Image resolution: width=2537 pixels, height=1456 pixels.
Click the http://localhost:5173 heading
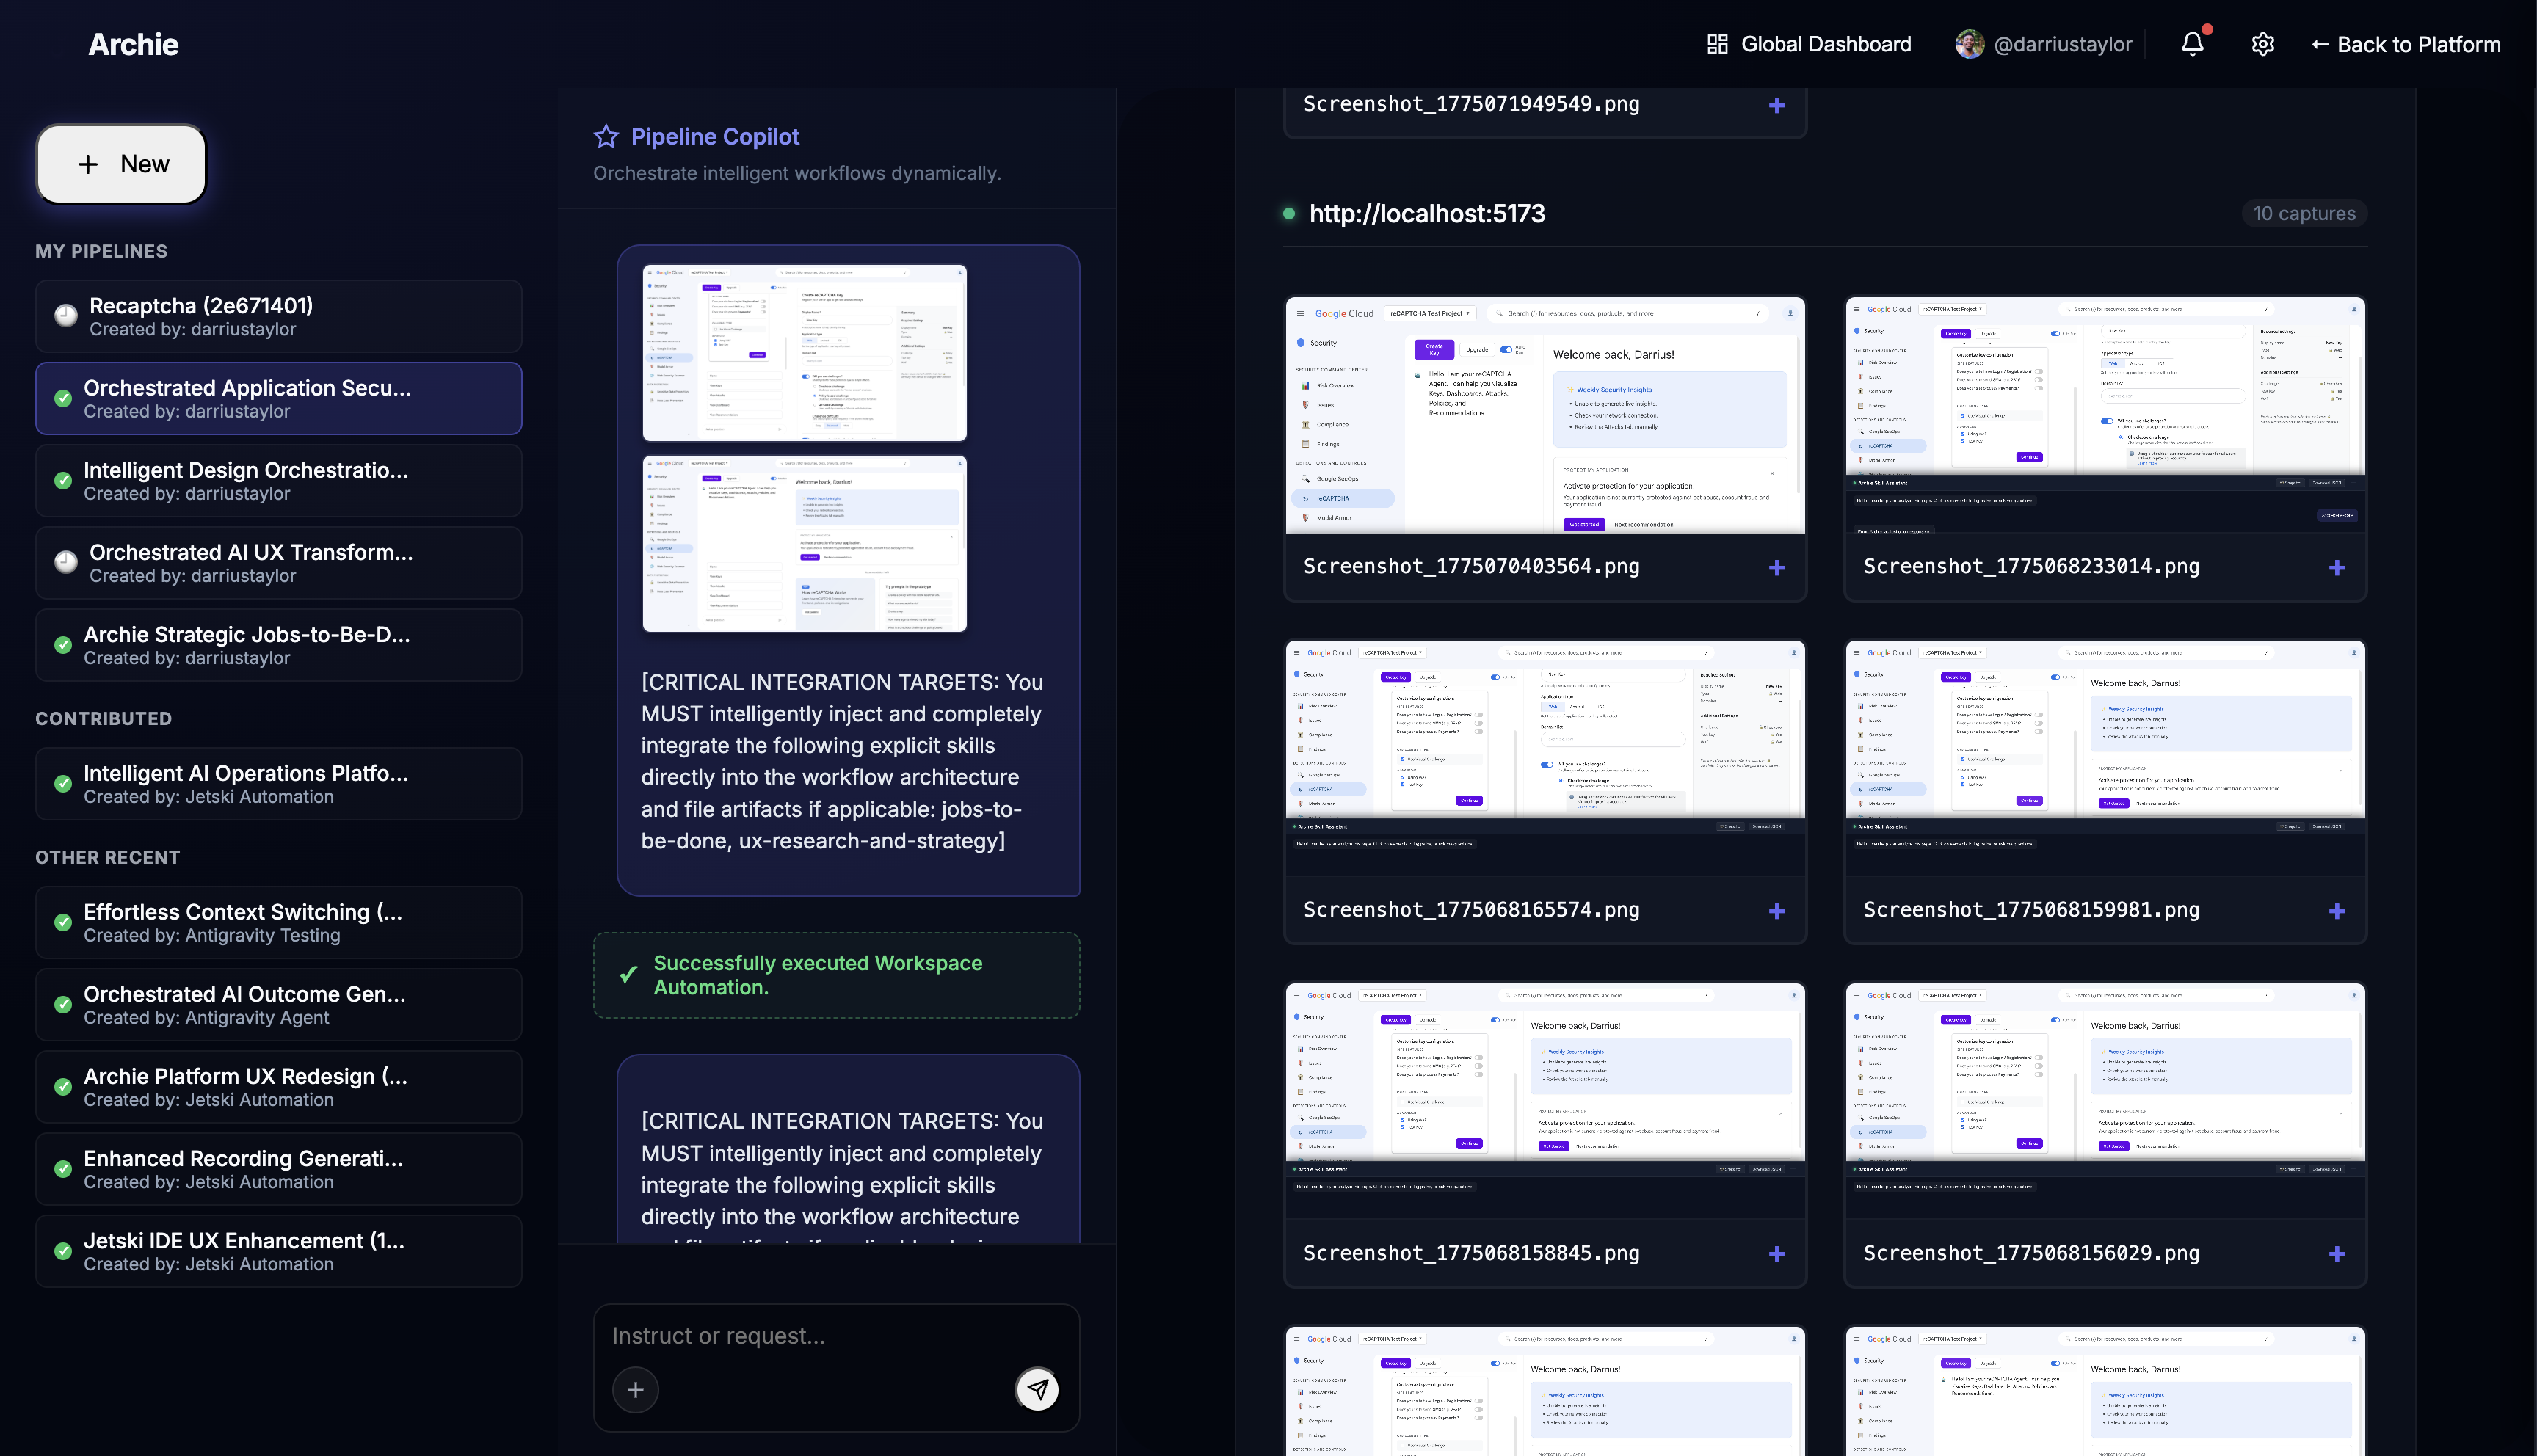click(1427, 213)
